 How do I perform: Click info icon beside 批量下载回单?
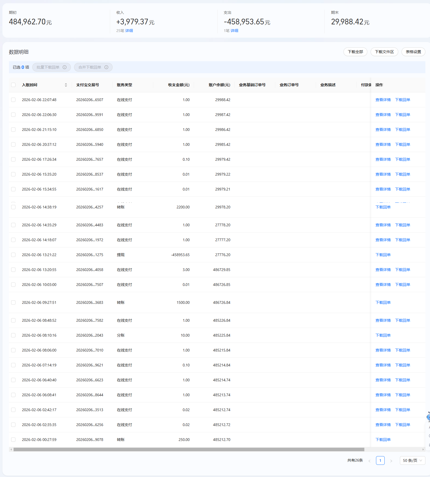65,67
